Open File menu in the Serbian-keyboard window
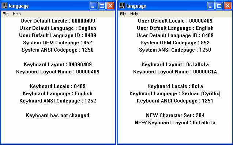The width and height of the screenshot is (233, 145). pyautogui.click(x=123, y=14)
